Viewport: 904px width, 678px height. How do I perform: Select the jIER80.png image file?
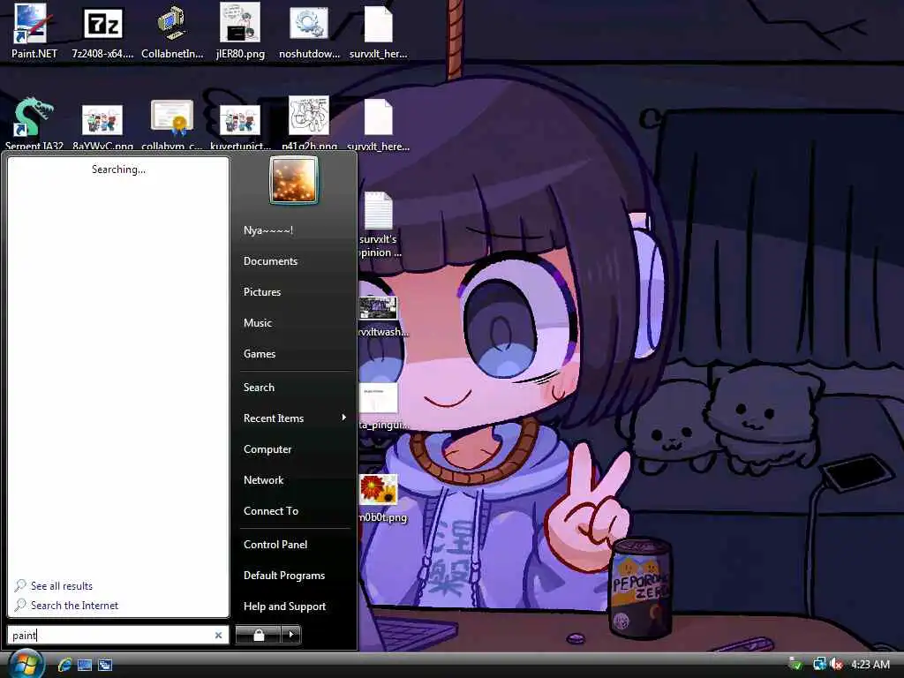click(x=240, y=31)
